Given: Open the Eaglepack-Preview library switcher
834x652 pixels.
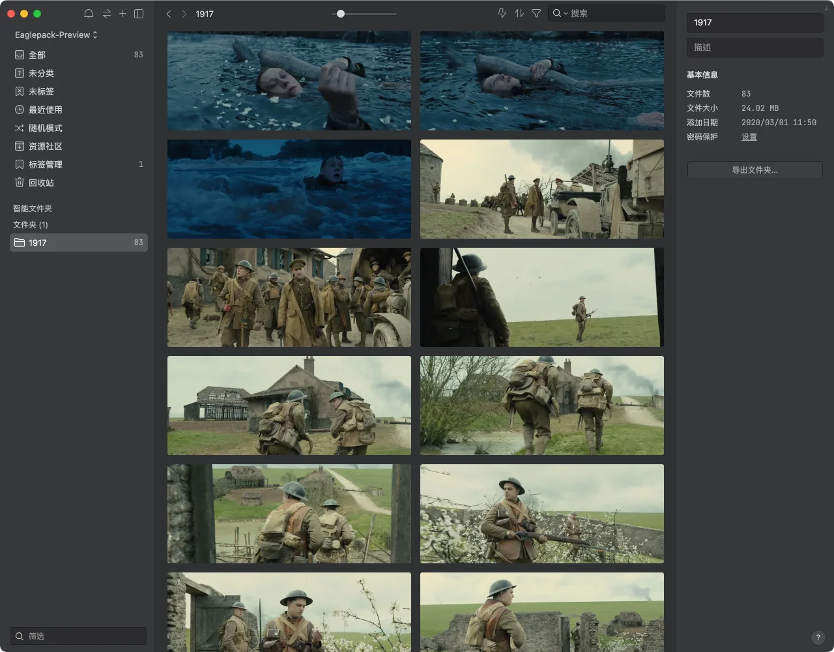Looking at the screenshot, I should point(56,35).
